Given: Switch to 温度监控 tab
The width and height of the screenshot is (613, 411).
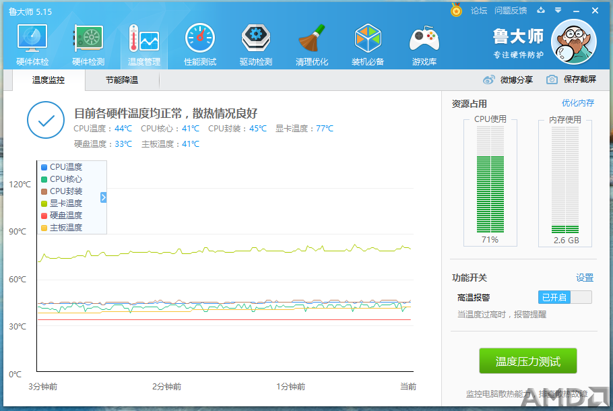Looking at the screenshot, I should (x=49, y=80).
